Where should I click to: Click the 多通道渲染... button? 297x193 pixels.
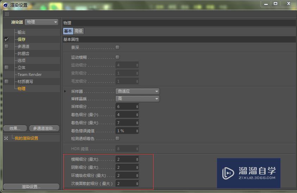44,128
